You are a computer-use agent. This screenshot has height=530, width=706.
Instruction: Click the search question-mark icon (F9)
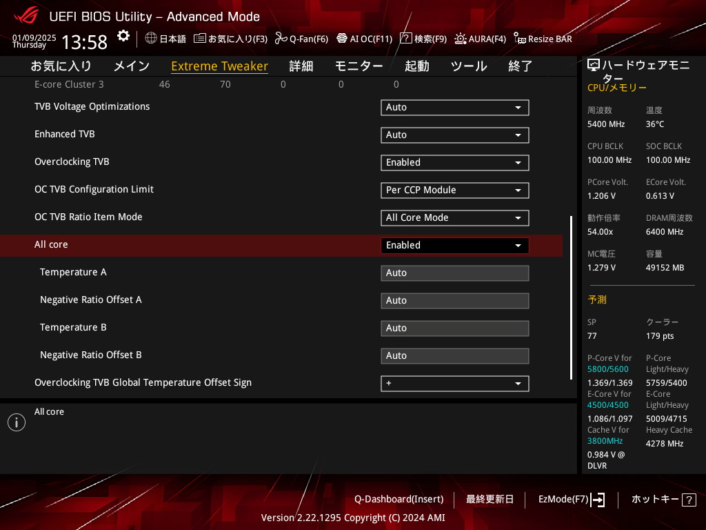[x=406, y=39]
